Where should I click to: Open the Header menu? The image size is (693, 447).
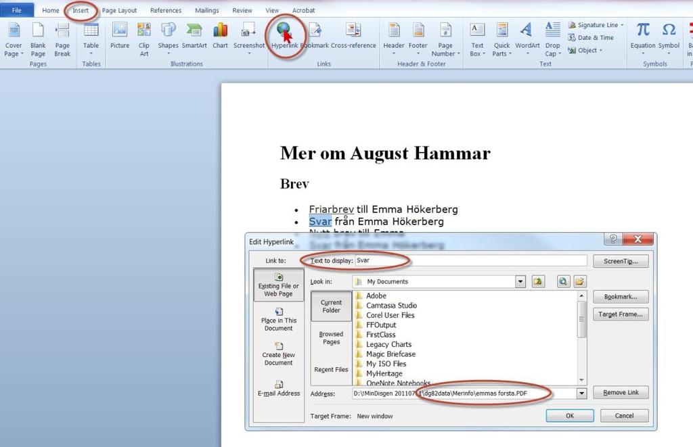point(394,39)
